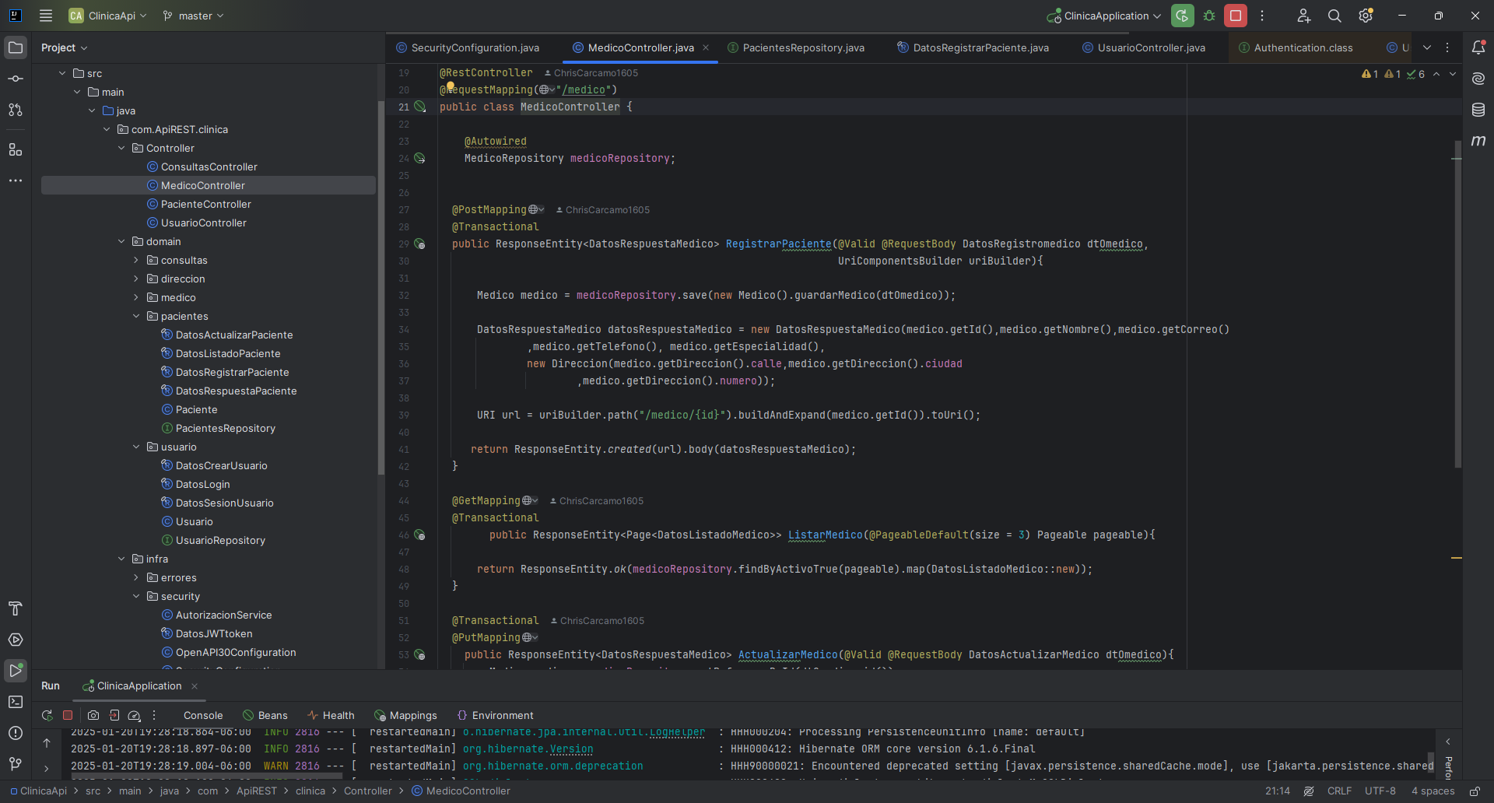Image resolution: width=1494 pixels, height=803 pixels.
Task: Open UsuarioRepository in project tree
Action: [220, 540]
